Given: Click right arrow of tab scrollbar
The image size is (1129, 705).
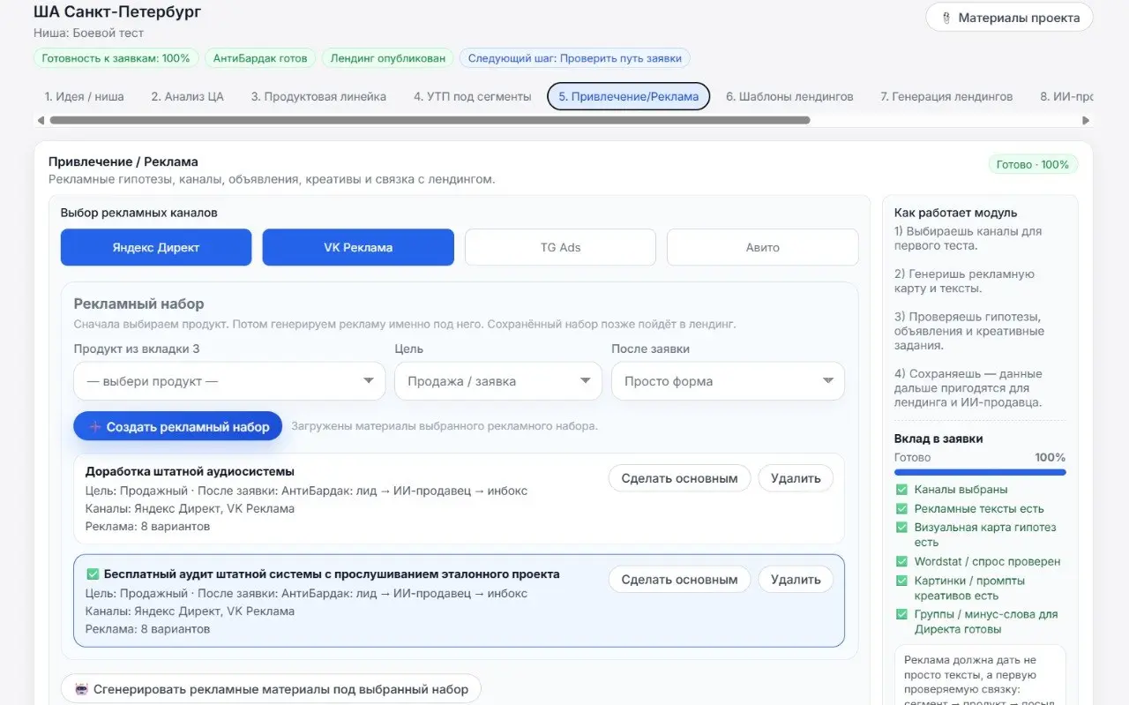Looking at the screenshot, I should pyautogui.click(x=1086, y=120).
